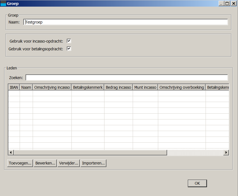Toggle 'Gebruik voor incasso-opdracht' checkbox

(x=69, y=41)
